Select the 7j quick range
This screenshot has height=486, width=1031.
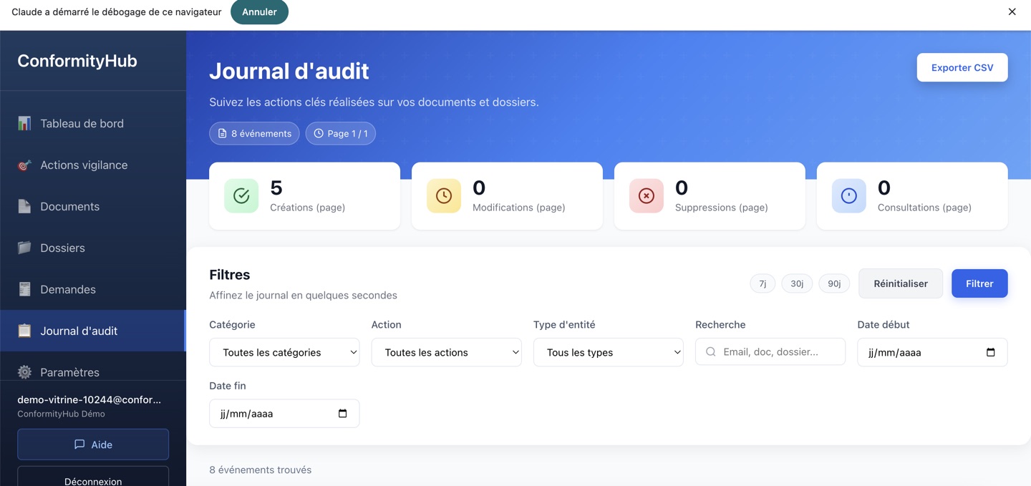click(x=763, y=283)
